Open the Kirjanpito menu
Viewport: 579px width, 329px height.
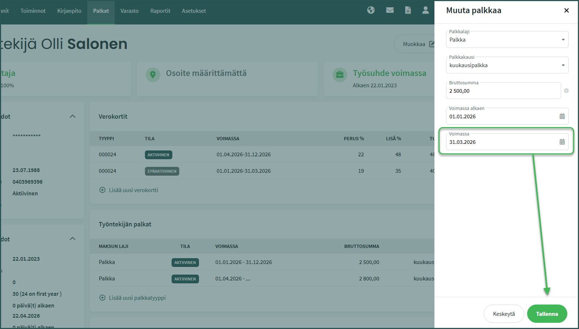pos(69,11)
